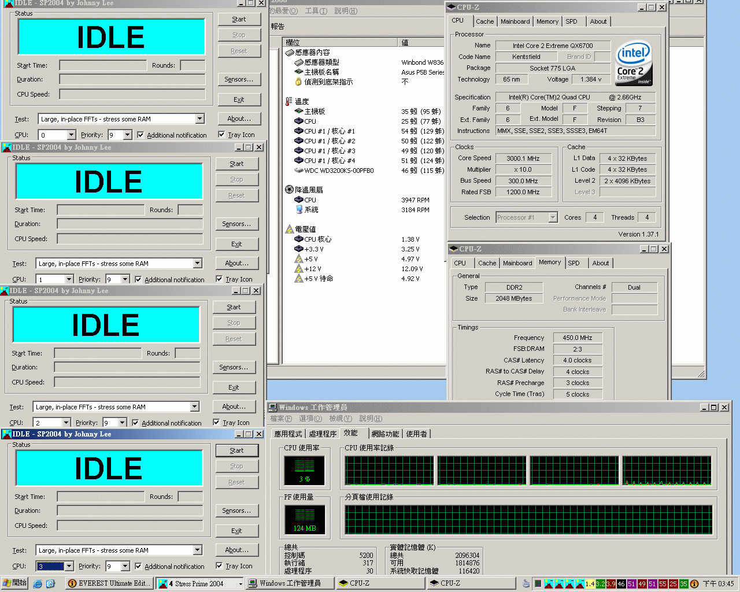Switch to EVEREST Ultimate Edition taskbar button
Image resolution: width=740 pixels, height=592 pixels.
(109, 583)
